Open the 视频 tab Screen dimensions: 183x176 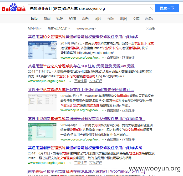click(x=110, y=19)
